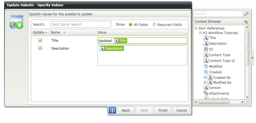This screenshot has width=256, height=123.
Task: Click the Modified date field icon
Action: (x=206, y=67)
